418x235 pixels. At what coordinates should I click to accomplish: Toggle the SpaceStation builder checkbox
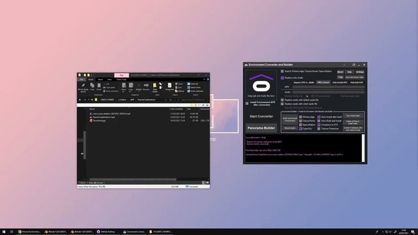[300, 125]
